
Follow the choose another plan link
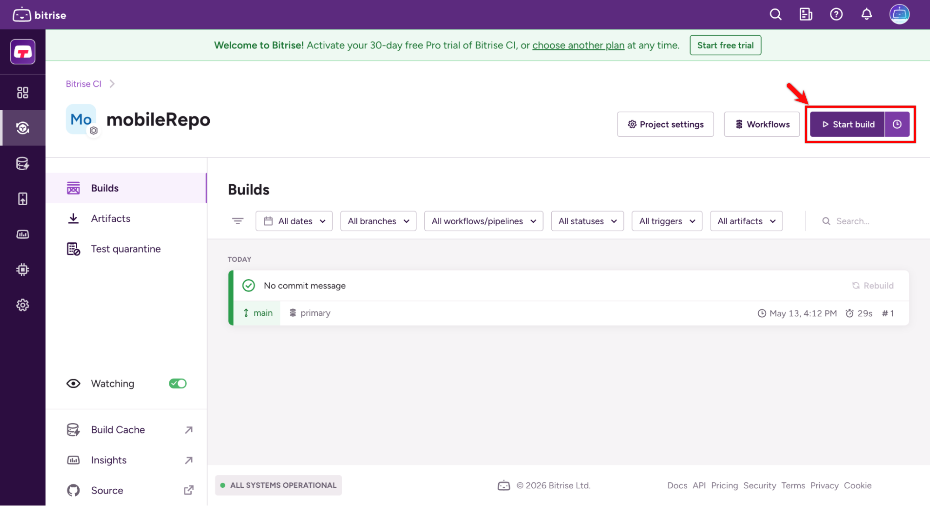point(578,45)
